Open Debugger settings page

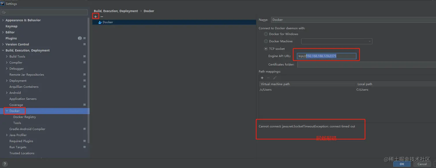coord(16,69)
